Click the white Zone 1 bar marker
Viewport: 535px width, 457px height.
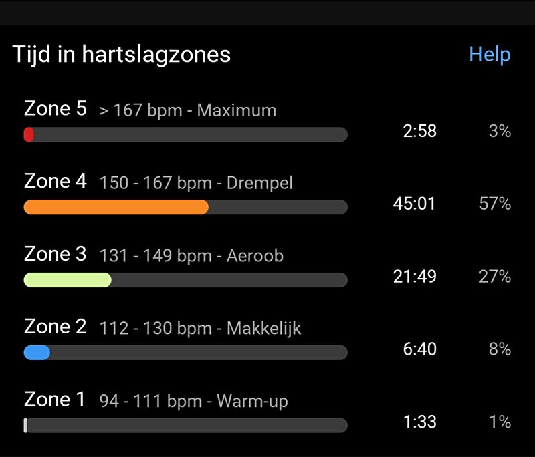(25, 426)
